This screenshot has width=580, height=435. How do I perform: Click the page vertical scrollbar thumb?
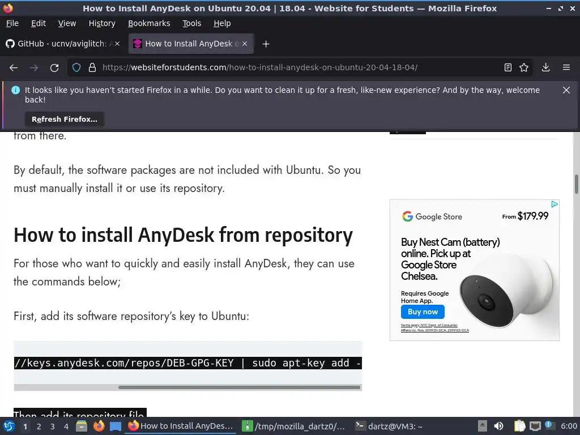click(576, 184)
